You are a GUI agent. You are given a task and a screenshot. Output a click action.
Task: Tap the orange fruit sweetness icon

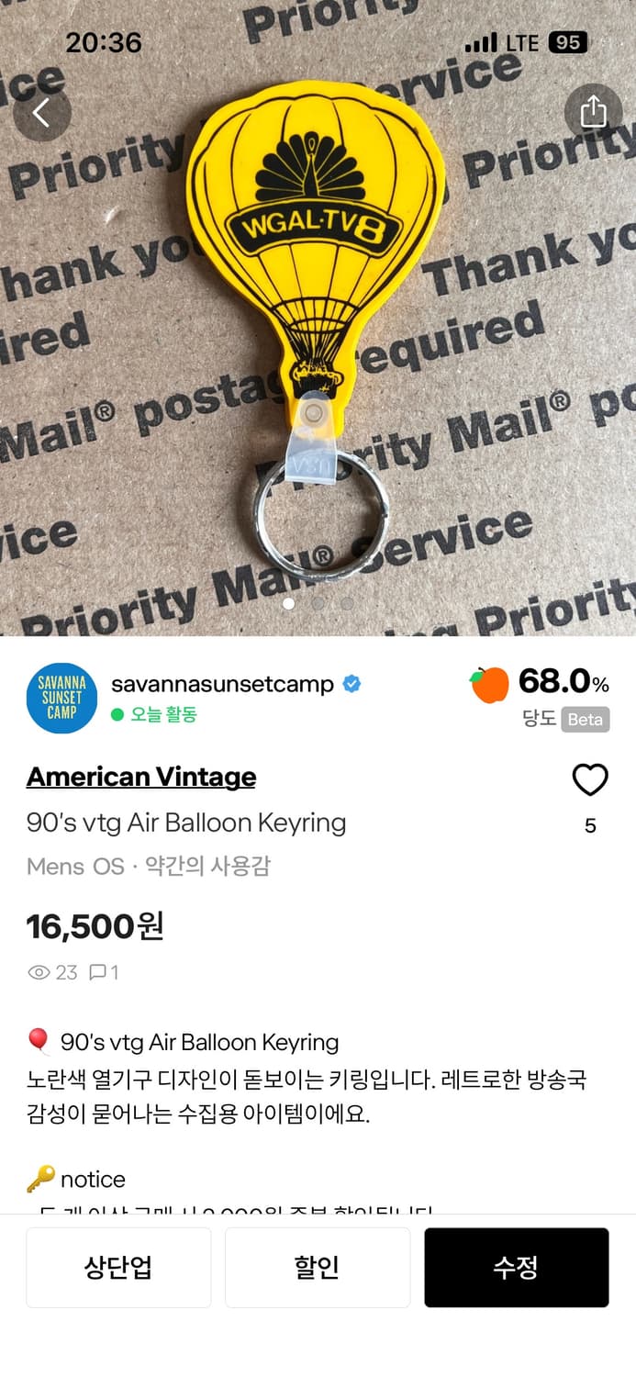[490, 685]
